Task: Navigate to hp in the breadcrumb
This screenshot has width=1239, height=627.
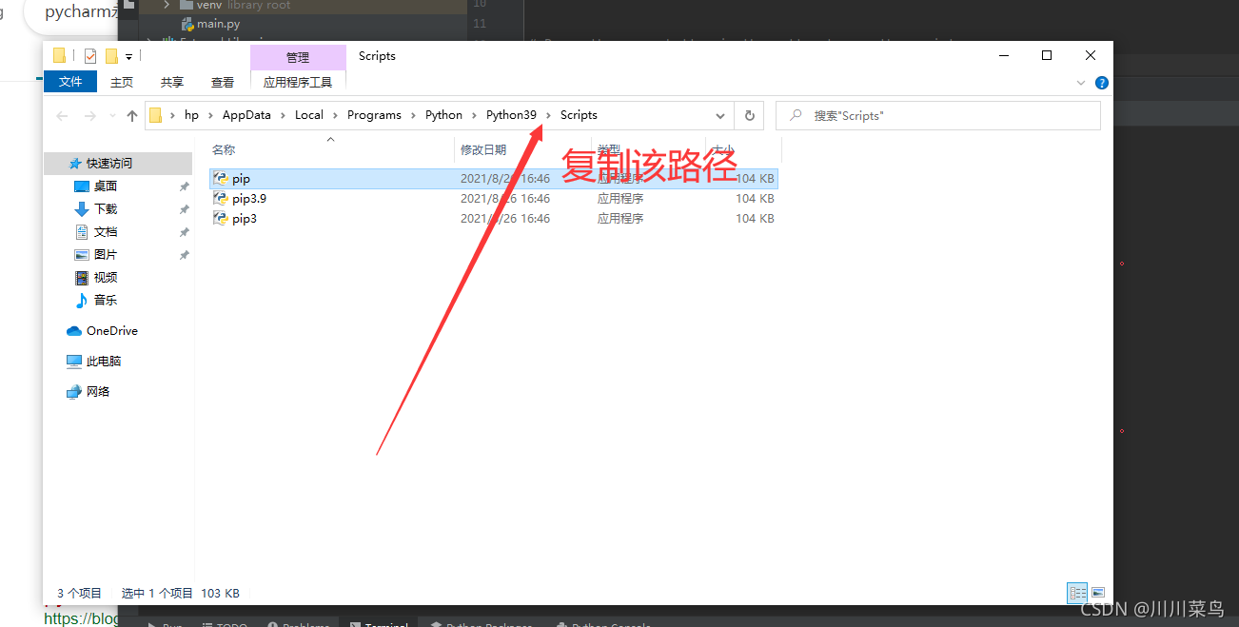Action: tap(191, 115)
